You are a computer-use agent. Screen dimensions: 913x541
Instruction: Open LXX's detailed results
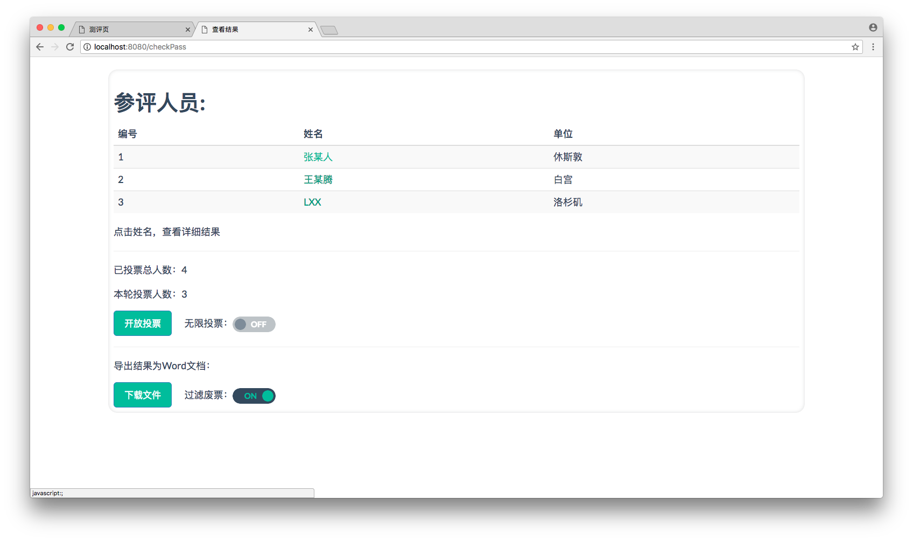coord(312,202)
